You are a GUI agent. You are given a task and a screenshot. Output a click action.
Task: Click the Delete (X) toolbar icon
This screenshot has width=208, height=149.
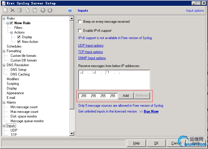[13, 10]
